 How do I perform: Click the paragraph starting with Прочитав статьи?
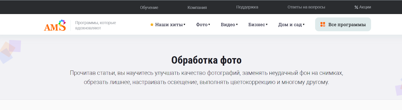[206, 77]
